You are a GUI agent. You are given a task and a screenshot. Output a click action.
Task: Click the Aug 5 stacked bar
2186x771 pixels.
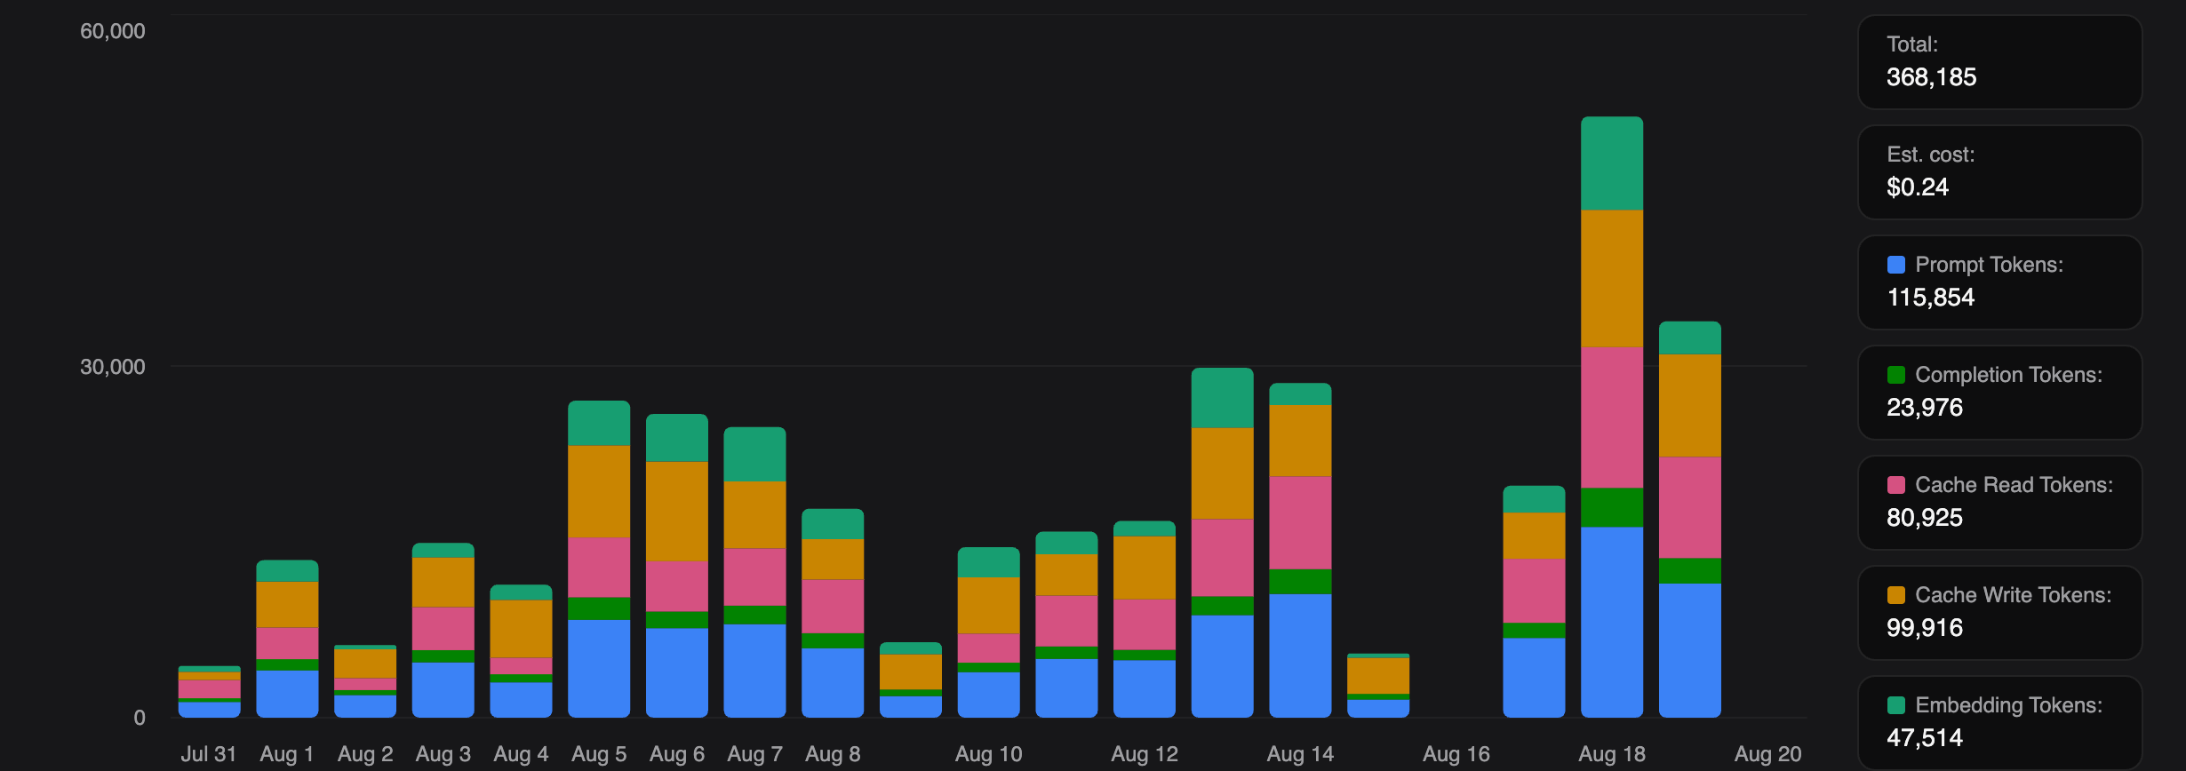pos(599,560)
